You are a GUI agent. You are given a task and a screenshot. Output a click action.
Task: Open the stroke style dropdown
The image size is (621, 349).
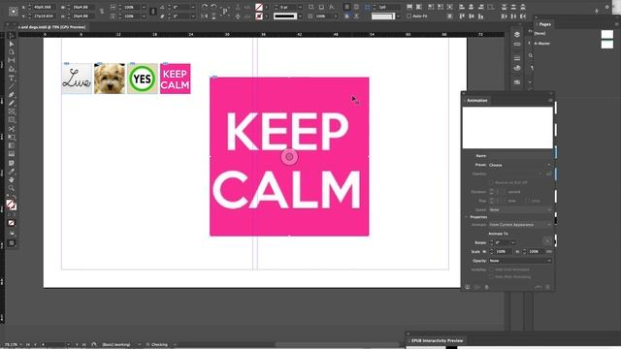click(300, 16)
